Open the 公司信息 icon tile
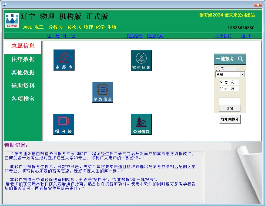Screen dimensions: 265x206 click(141, 124)
